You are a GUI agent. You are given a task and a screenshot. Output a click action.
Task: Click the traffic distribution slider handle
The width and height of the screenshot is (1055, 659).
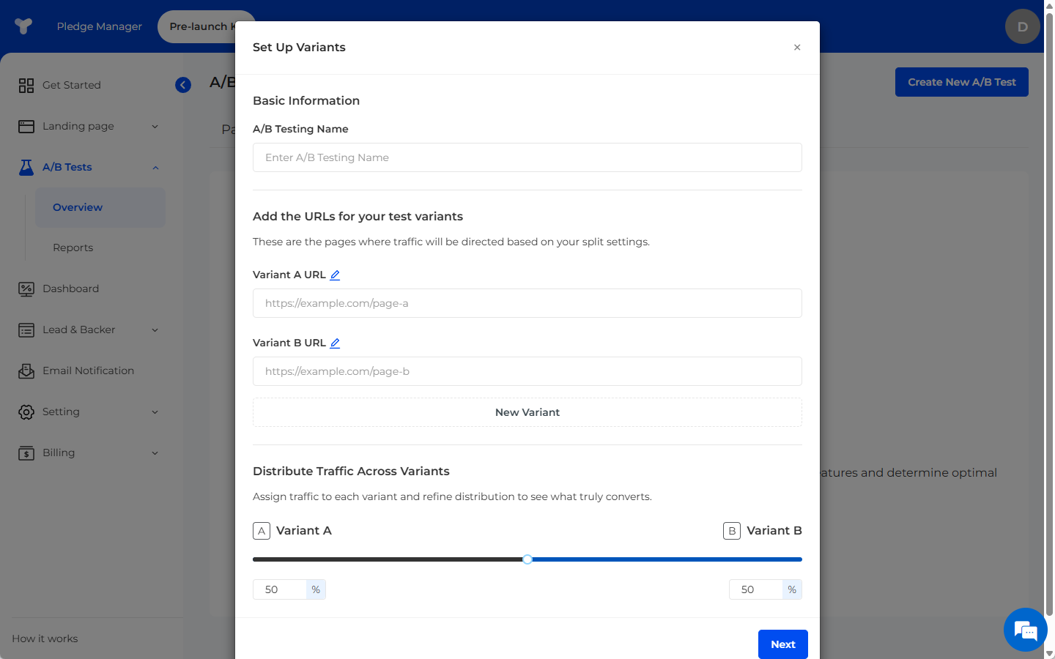[527, 559]
